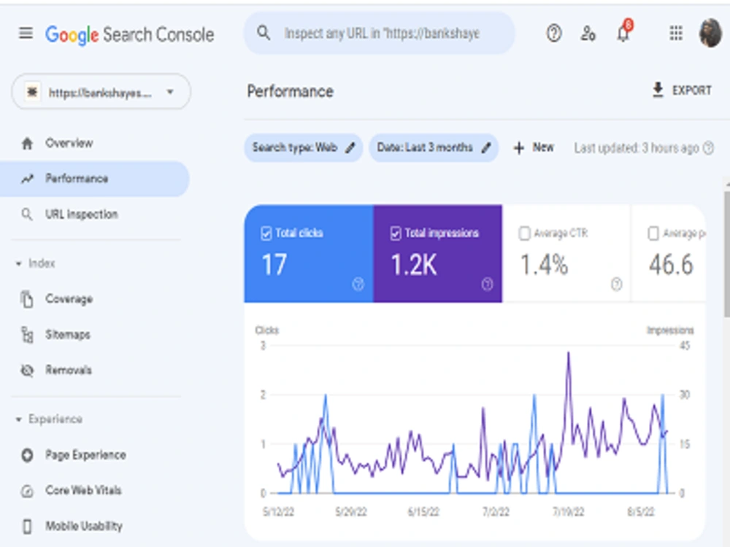This screenshot has width=730, height=547.
Task: Open the account profile picture
Action: (710, 33)
